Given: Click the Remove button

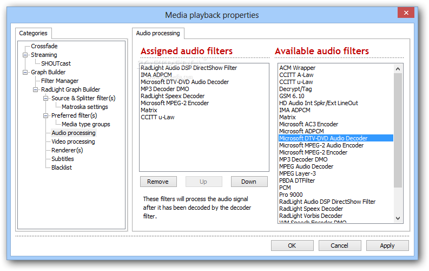Looking at the screenshot, I should point(159,182).
